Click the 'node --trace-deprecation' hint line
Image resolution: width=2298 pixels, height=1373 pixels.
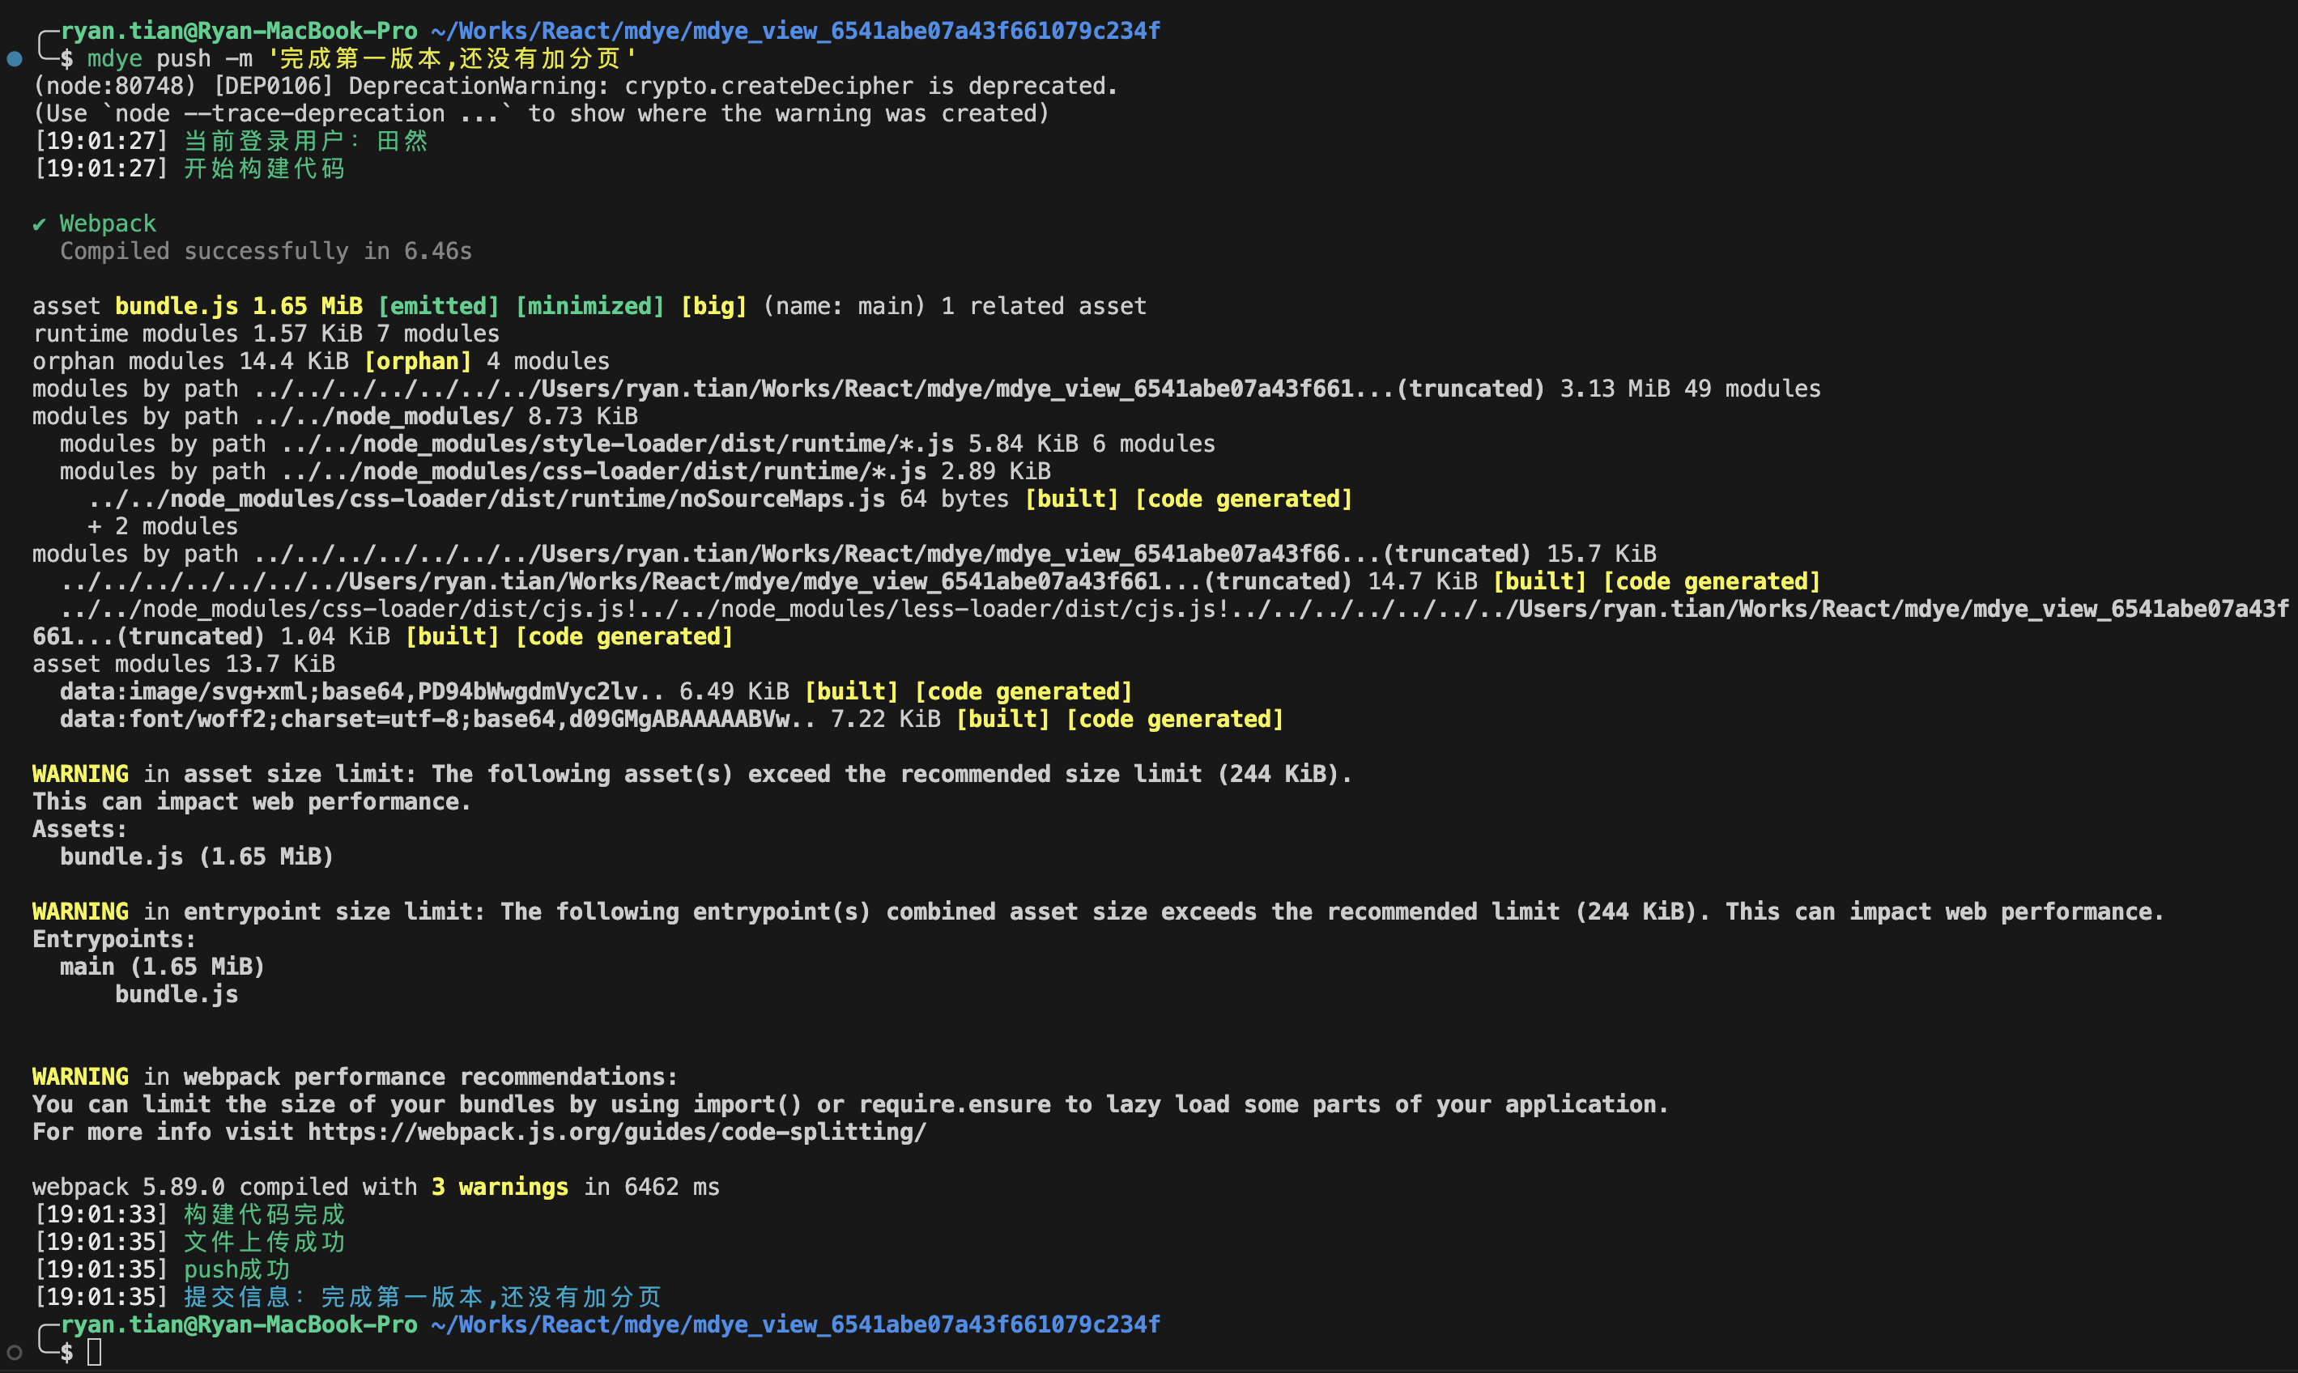click(x=541, y=114)
